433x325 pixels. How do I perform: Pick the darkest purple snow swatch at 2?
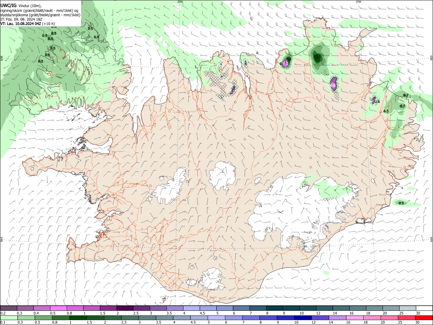(x=125, y=308)
